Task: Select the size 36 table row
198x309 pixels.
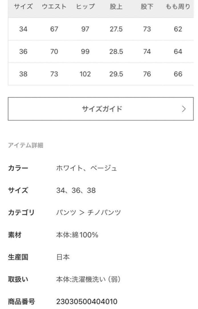Action: (x=99, y=51)
